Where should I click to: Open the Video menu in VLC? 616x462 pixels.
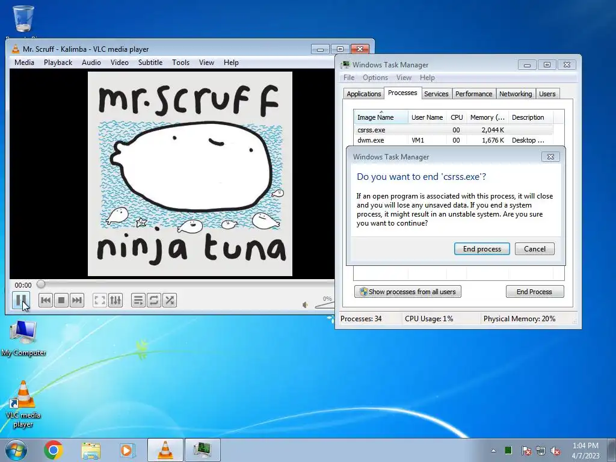(120, 63)
